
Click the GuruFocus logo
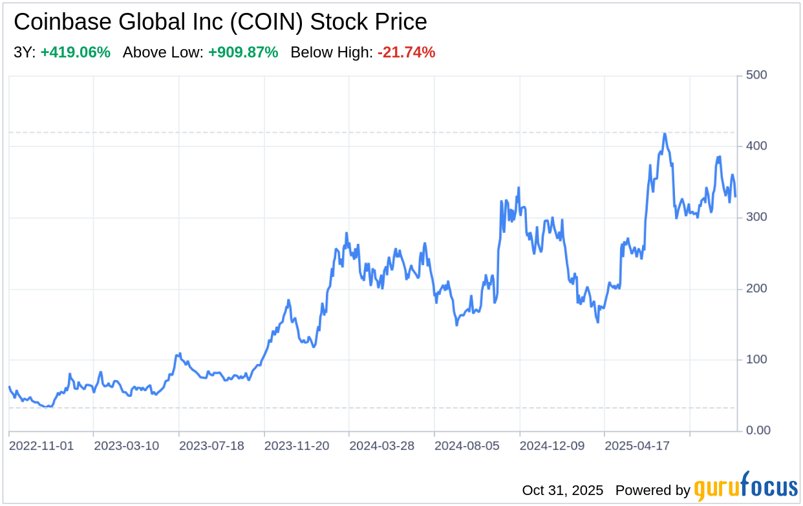pos(745,487)
